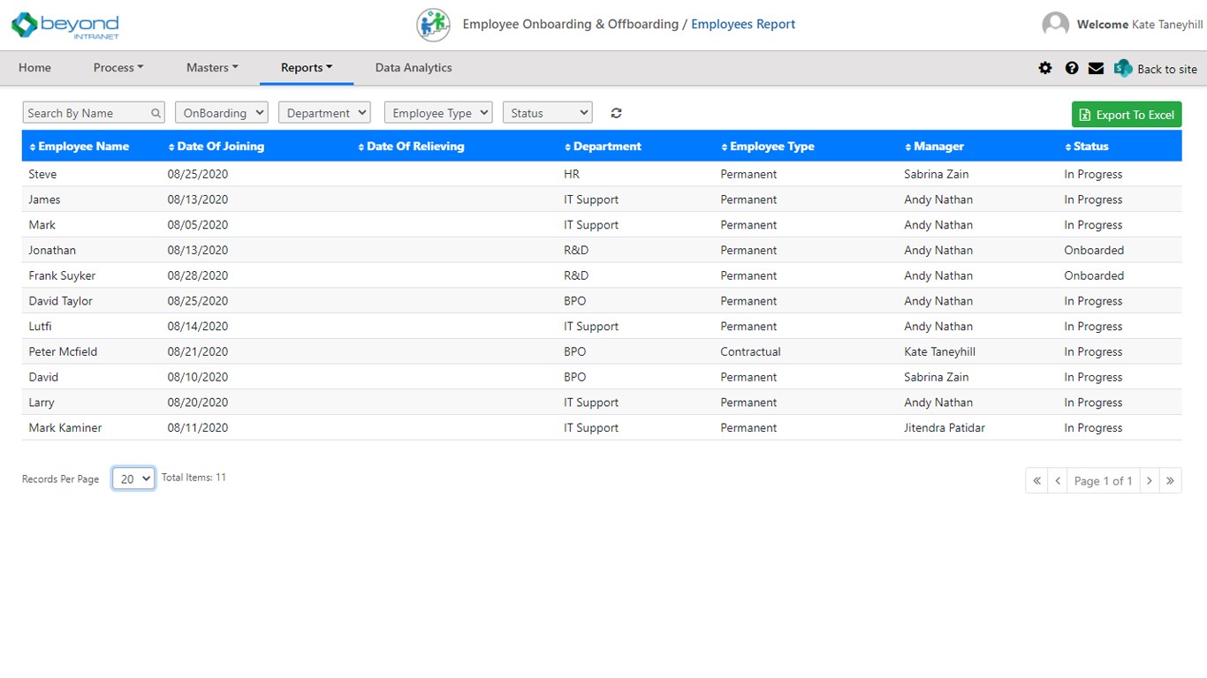
Task: Click the Employees Report breadcrumb link
Action: (743, 25)
